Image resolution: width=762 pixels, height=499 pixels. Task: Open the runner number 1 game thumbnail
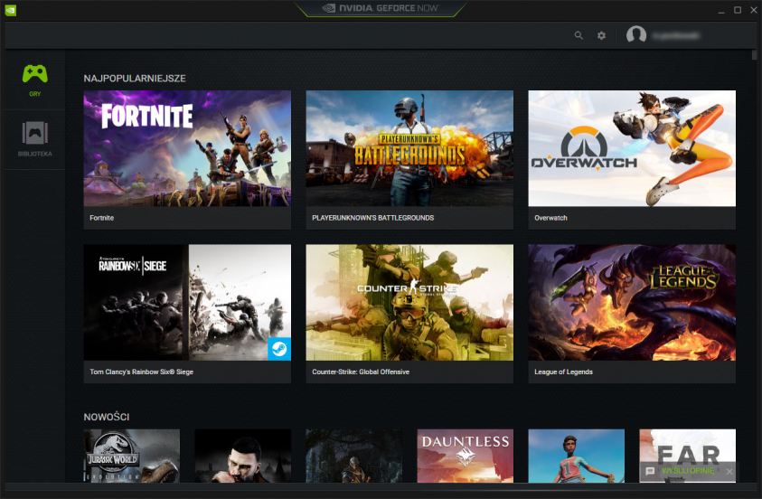click(x=577, y=456)
